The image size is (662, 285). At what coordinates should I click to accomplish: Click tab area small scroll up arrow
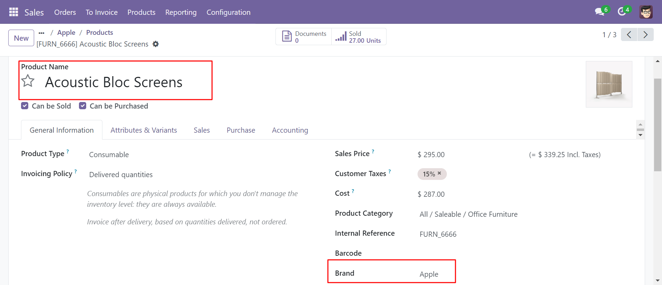[x=640, y=124]
